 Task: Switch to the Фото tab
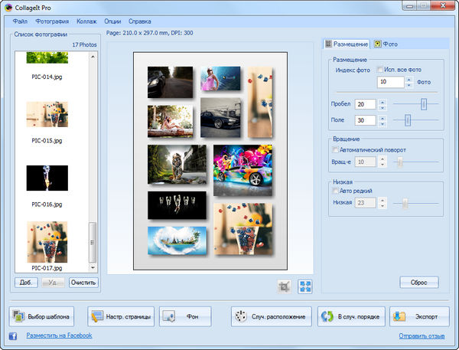pos(386,44)
